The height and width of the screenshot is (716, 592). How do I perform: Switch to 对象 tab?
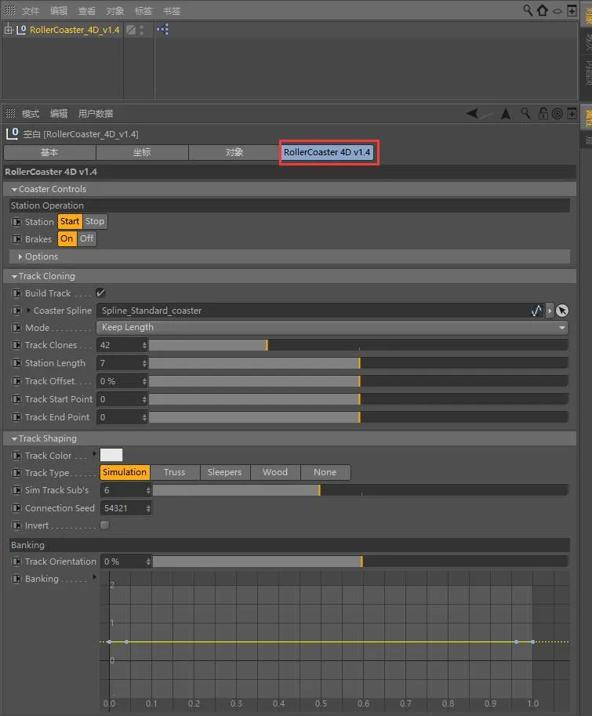234,152
